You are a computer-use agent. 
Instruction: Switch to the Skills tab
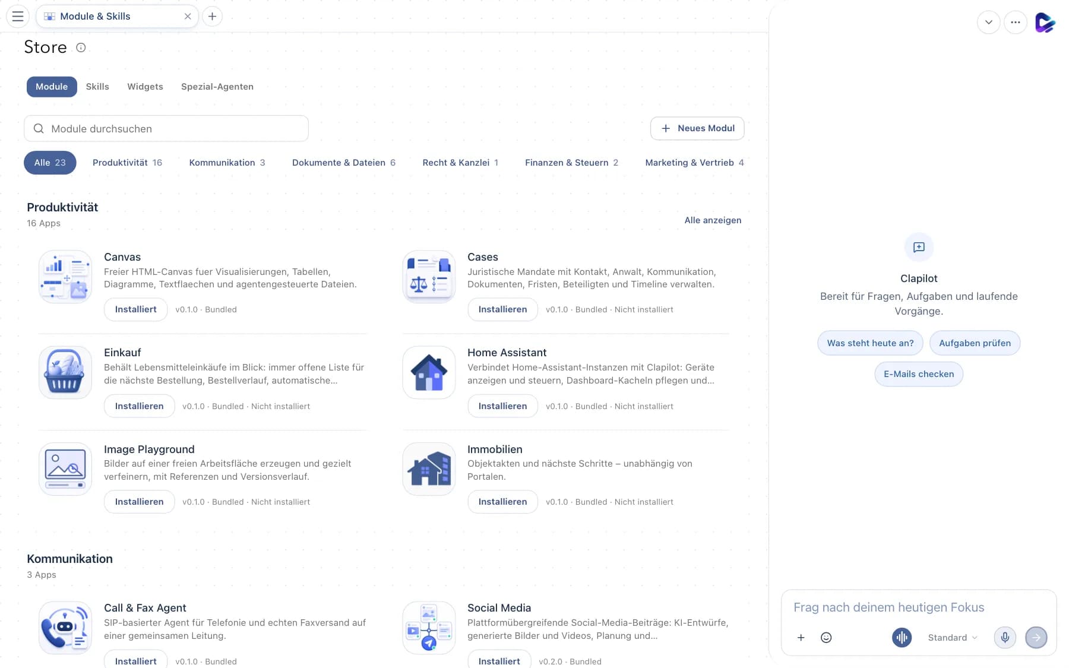point(97,87)
